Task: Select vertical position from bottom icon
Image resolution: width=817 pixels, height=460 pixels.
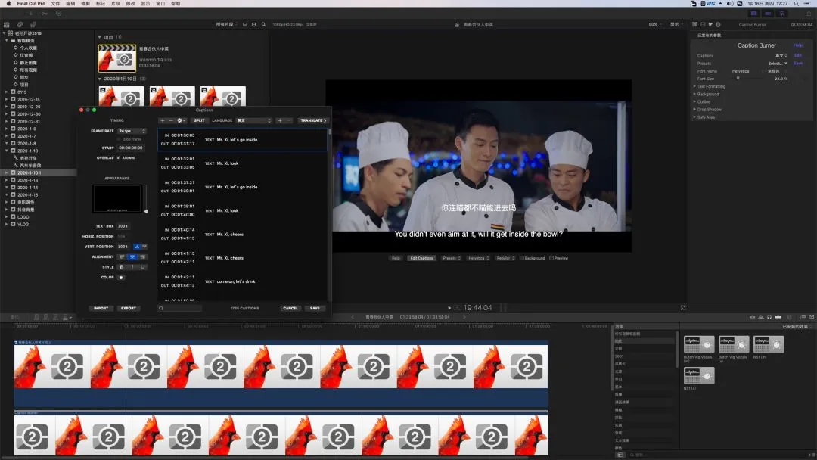Action: (x=136, y=247)
